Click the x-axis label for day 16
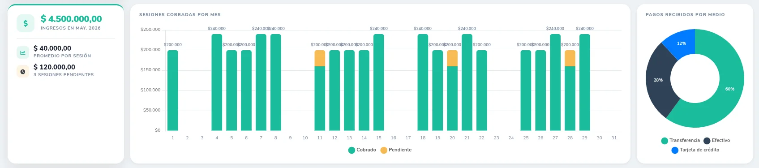 click(x=394, y=138)
